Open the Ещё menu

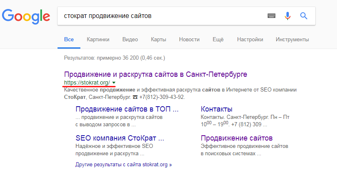click(x=218, y=40)
